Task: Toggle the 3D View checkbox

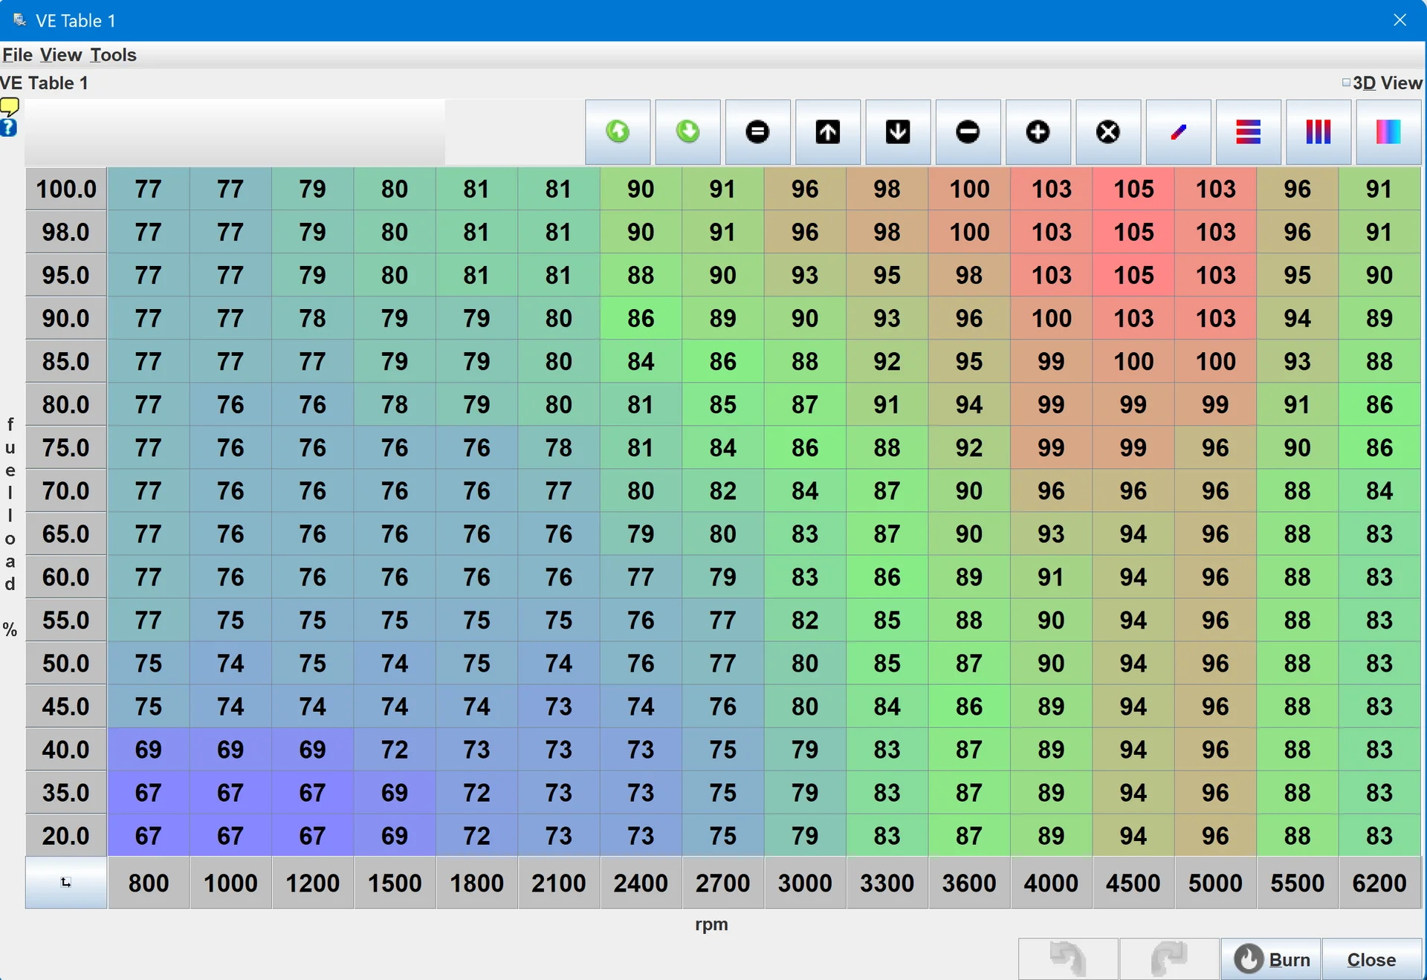Action: click(1346, 82)
